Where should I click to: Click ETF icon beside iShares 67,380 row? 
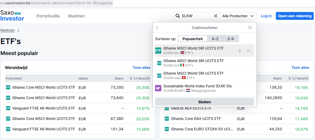point(8,119)
